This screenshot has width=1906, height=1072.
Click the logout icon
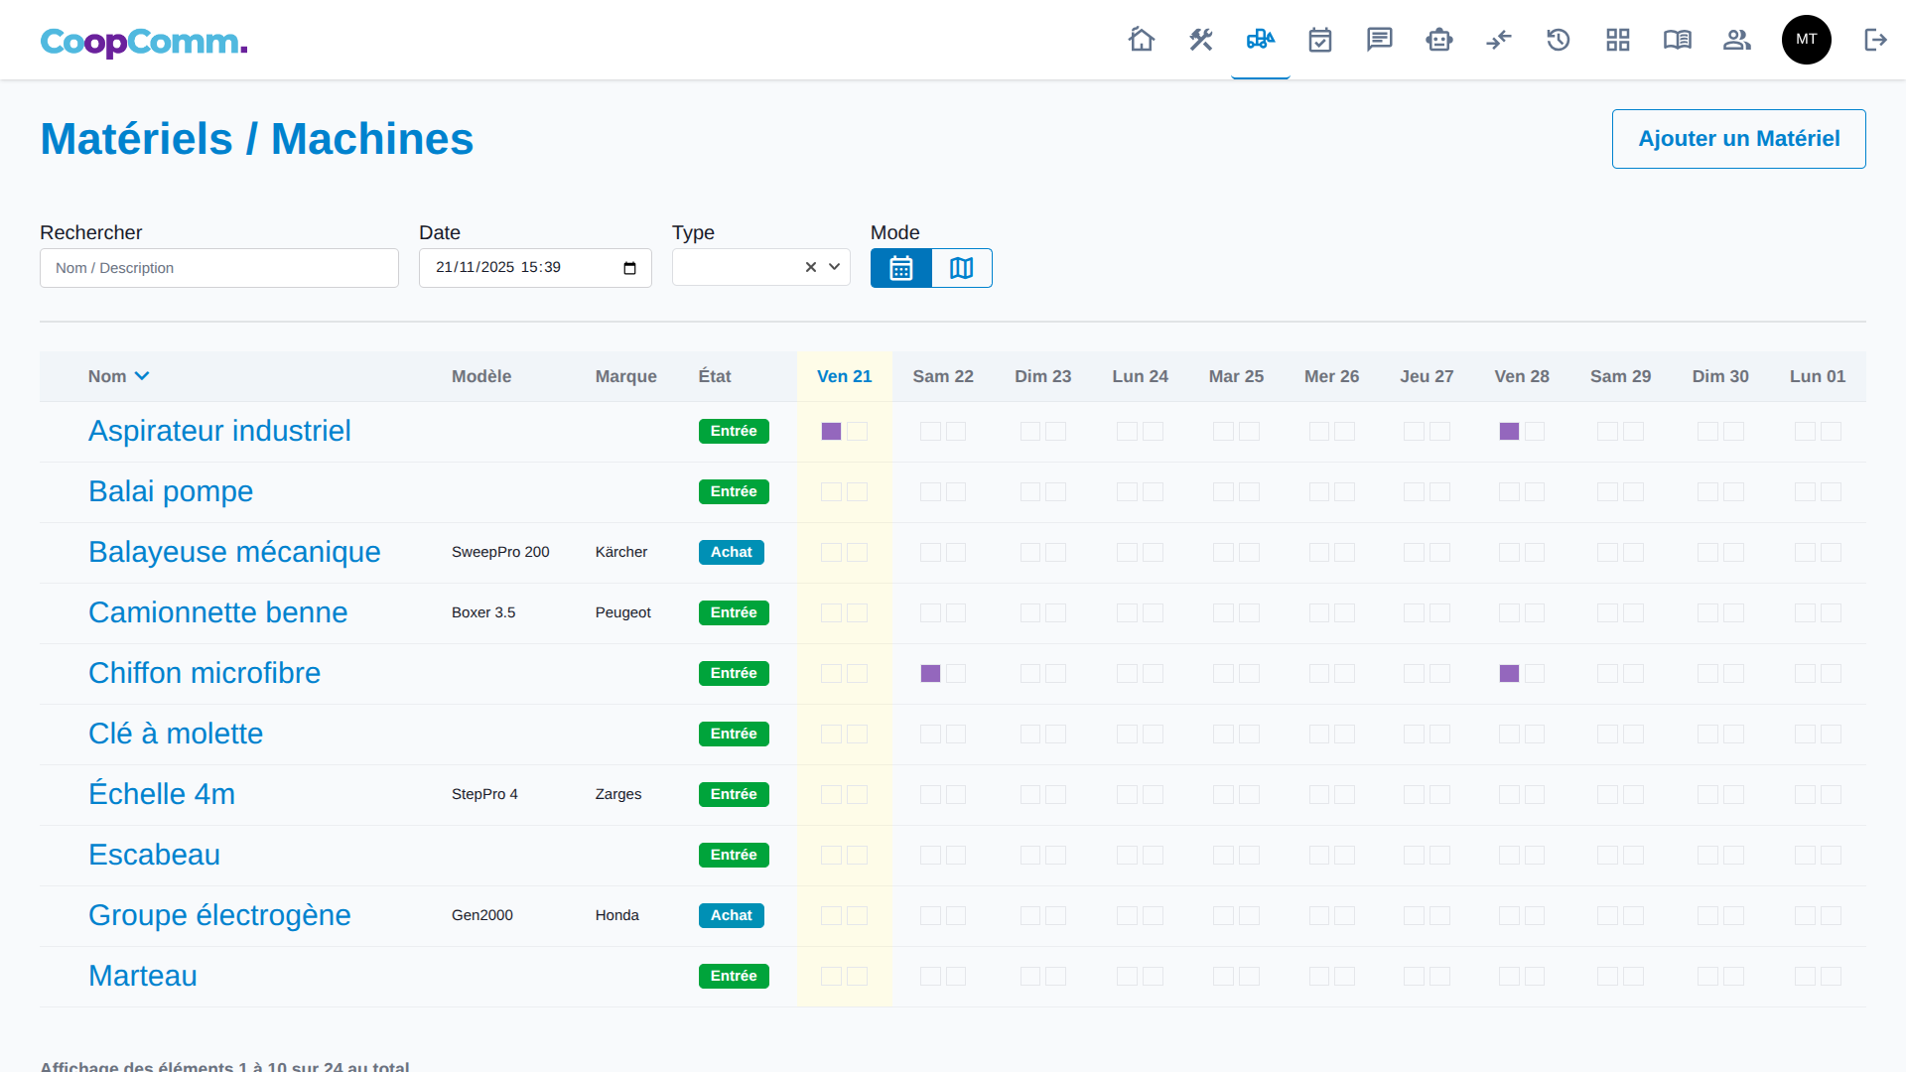pyautogui.click(x=1875, y=40)
